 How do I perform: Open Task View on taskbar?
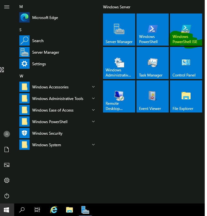(x=37, y=210)
